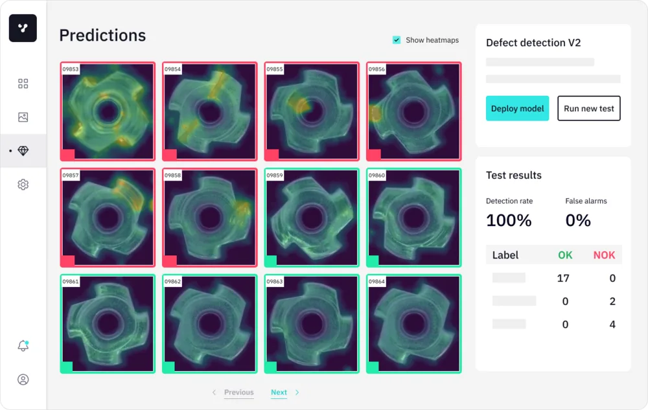Click the NOK count 4 cell

(x=612, y=325)
